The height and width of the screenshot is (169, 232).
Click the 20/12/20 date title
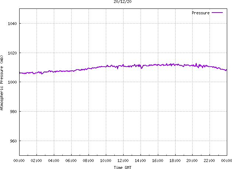[x=122, y=1]
